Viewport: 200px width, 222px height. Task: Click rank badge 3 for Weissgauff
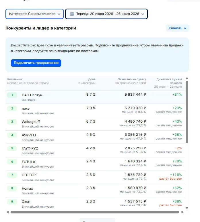pos(12,122)
